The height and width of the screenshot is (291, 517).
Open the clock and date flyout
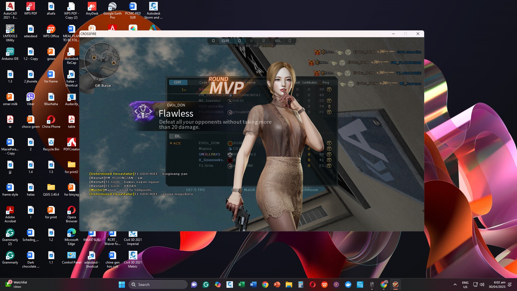click(497, 285)
